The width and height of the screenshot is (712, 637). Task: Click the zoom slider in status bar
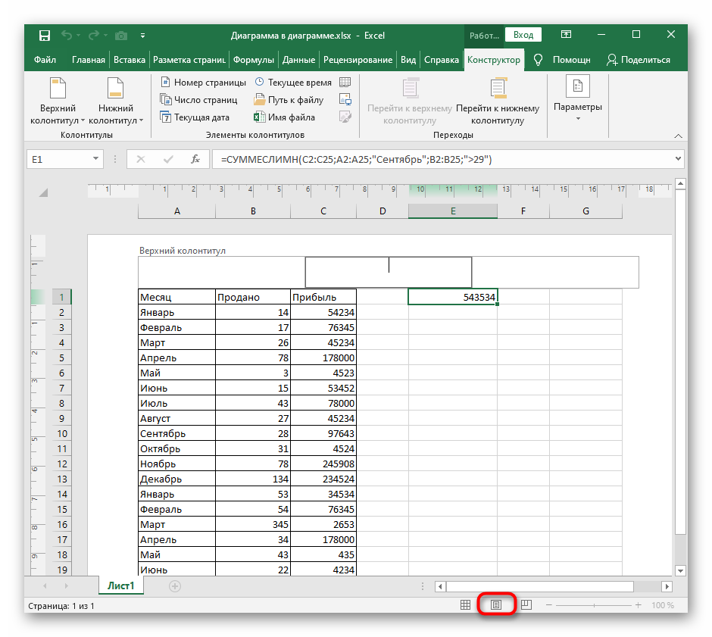(595, 605)
